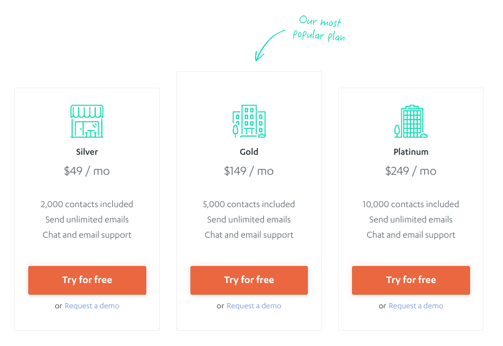Viewport: 503px width, 346px height.
Task: Select the Gold plan title
Action: 249,152
